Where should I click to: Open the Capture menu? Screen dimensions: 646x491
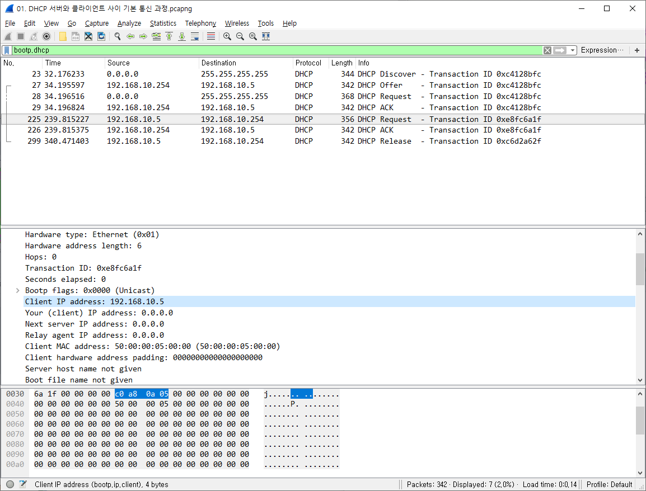coord(97,23)
